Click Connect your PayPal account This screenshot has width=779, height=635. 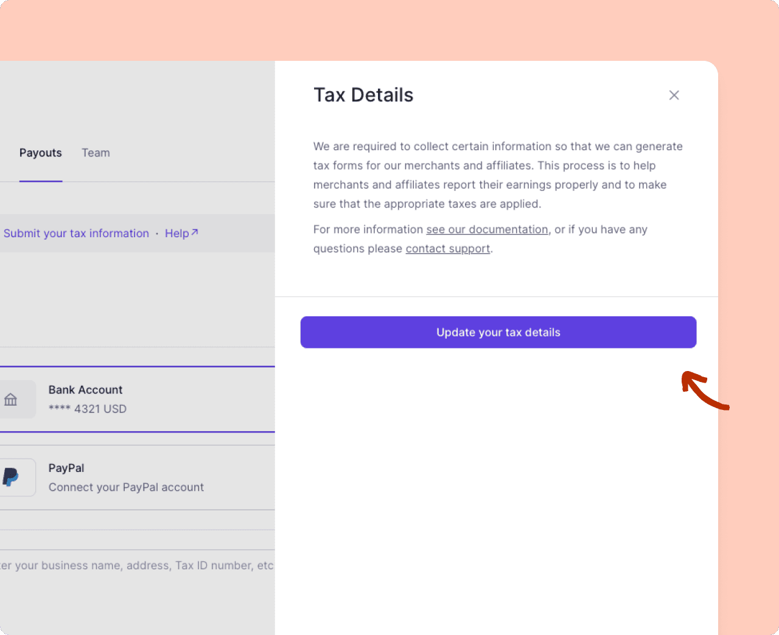point(126,487)
